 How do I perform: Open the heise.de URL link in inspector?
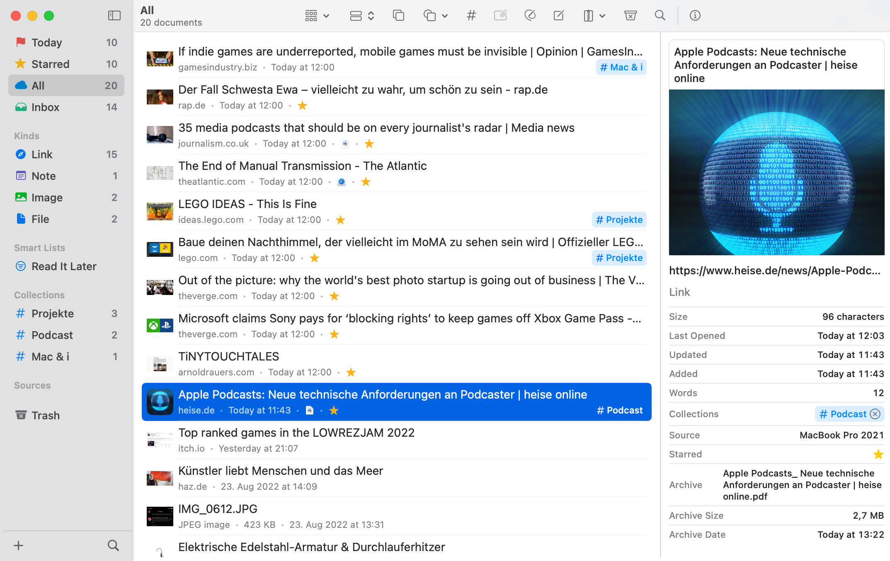click(774, 271)
